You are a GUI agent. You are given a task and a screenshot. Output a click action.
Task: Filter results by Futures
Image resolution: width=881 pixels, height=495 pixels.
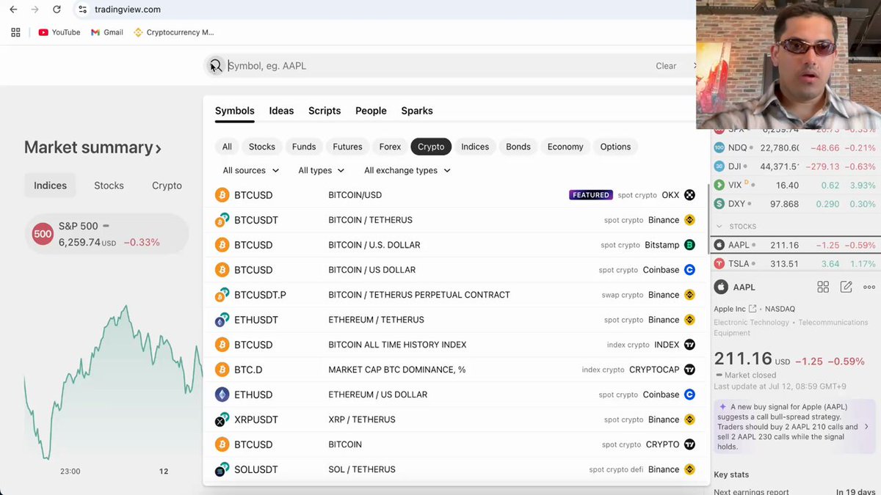(x=347, y=147)
